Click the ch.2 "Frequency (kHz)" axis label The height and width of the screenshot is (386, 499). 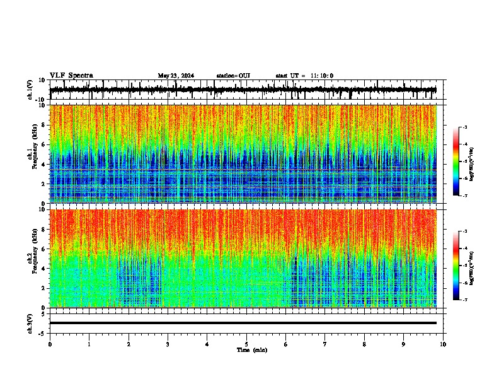[35, 251]
